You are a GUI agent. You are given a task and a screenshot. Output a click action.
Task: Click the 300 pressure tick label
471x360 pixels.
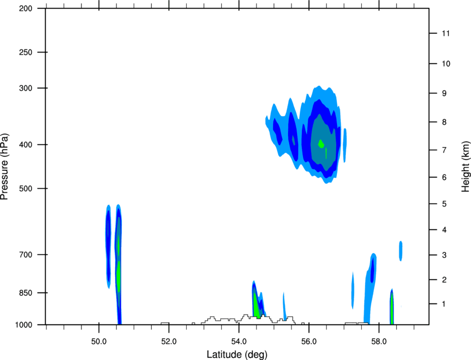point(25,88)
